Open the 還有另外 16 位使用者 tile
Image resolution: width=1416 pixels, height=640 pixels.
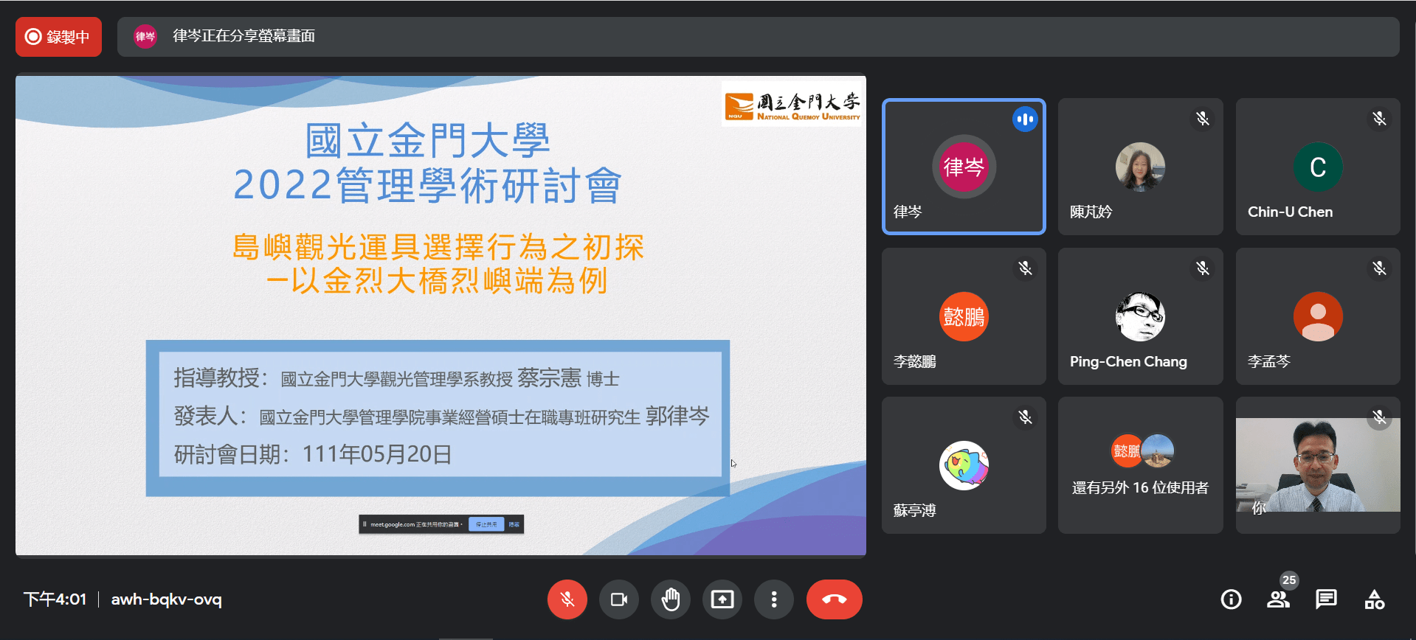click(1140, 465)
